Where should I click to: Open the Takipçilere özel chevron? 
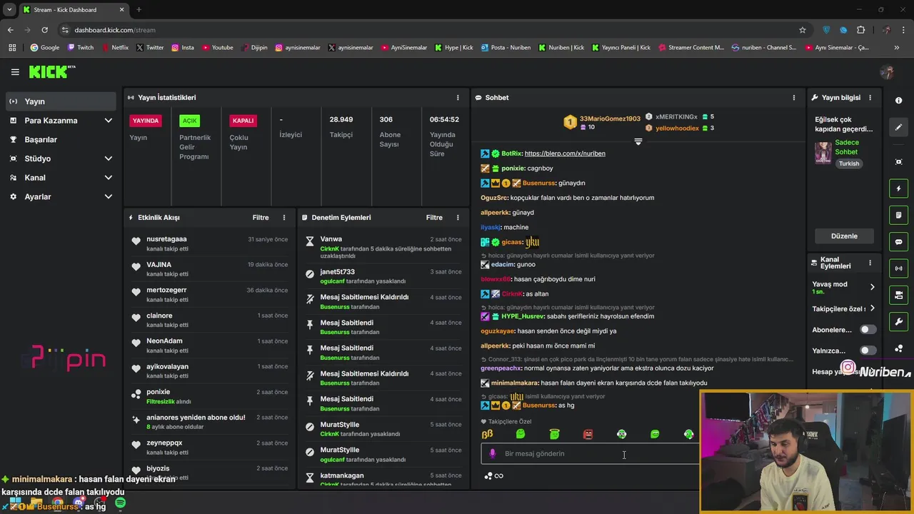[872, 308]
